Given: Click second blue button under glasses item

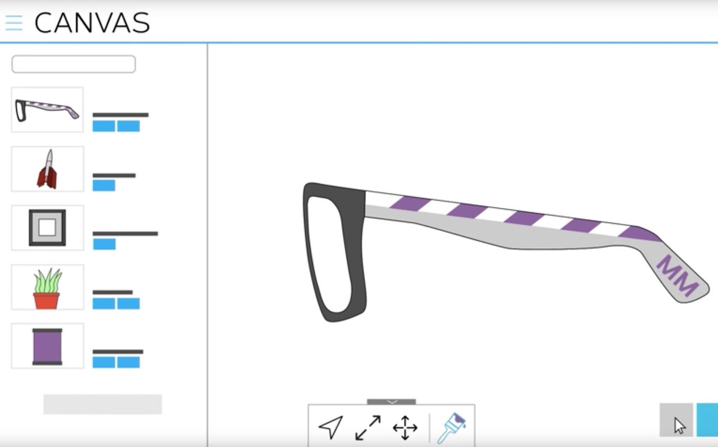Looking at the screenshot, I should [x=128, y=126].
